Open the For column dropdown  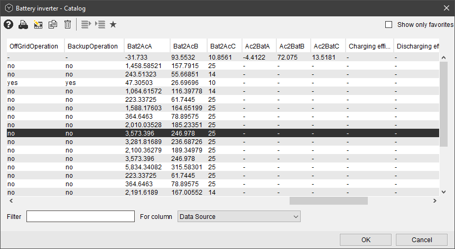[239, 216]
